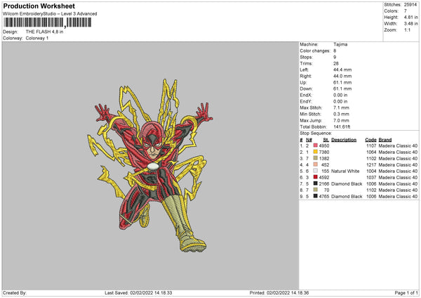The image size is (421, 298).
Task: Click the Min Stitch value 0.3 mm
Action: (341, 114)
